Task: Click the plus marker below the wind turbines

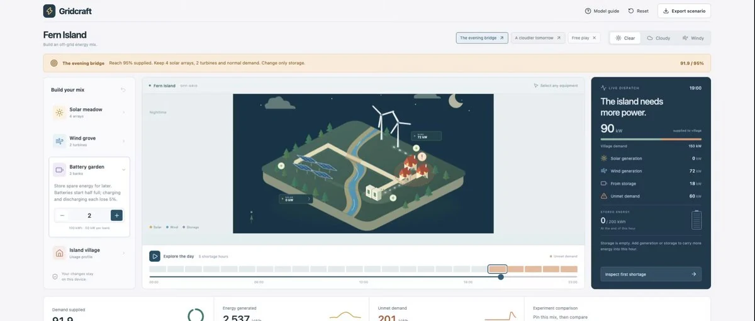Action: tap(416, 147)
